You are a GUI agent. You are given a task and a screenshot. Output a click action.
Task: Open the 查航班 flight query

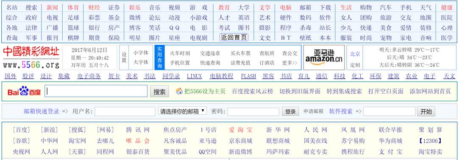pos(267,53)
